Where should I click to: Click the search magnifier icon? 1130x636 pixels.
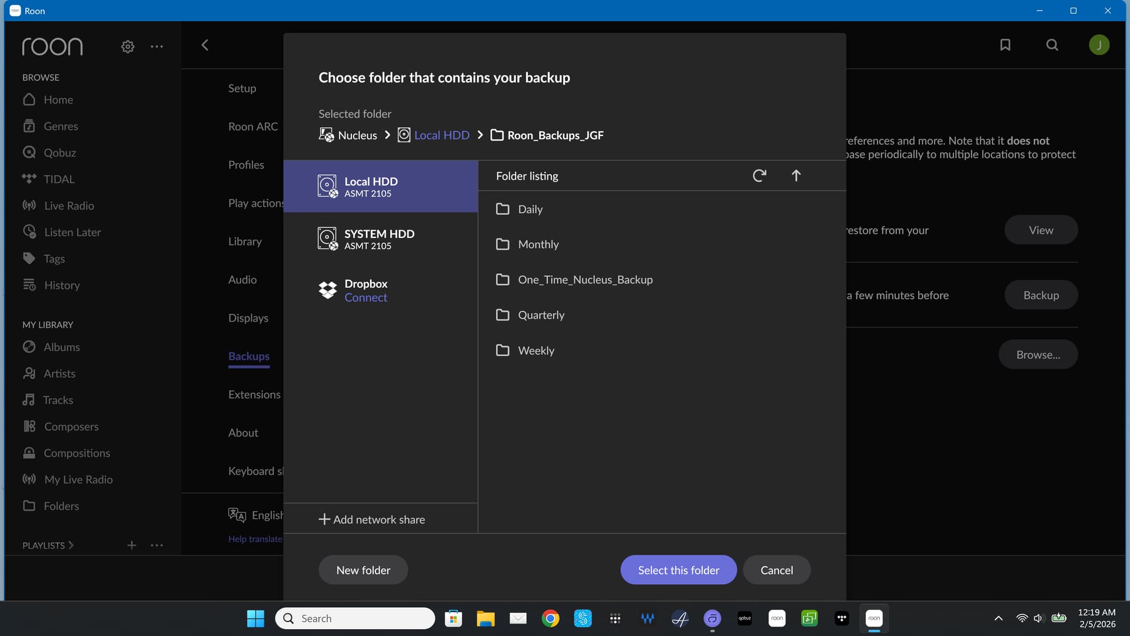click(1052, 45)
